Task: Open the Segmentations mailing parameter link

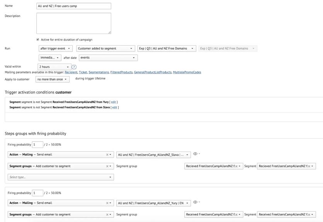Action: 99,72
